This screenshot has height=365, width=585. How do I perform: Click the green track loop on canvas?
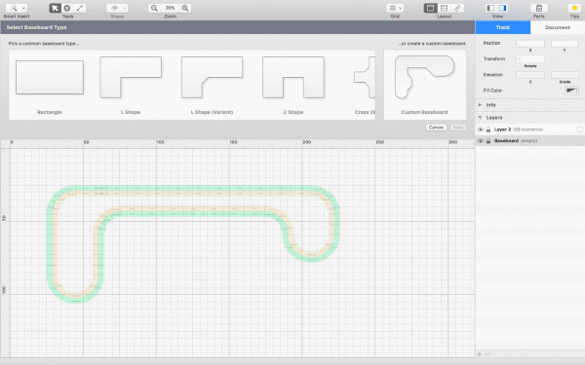coord(194,189)
